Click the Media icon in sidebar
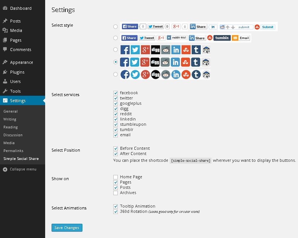The image size is (298, 238). click(x=5, y=30)
